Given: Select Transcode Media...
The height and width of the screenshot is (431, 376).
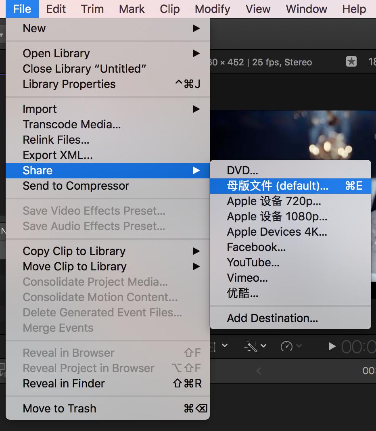Looking at the screenshot, I should pos(107,125).
